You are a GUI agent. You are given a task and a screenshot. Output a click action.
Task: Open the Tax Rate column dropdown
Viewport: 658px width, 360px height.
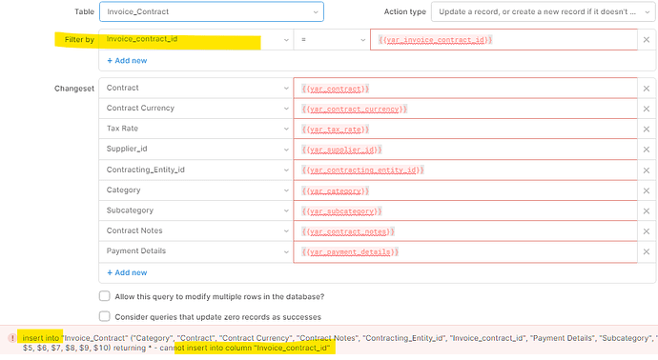pos(196,129)
